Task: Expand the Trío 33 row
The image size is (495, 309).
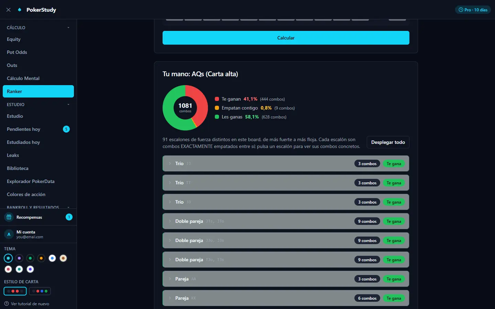Action: tap(286, 202)
